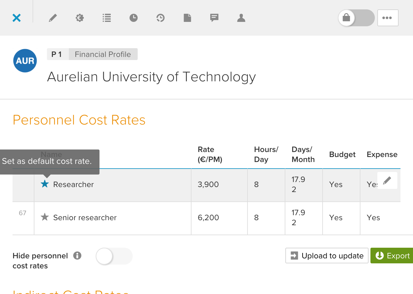Click Days/Month 17.92 in Researcher row

[298, 185]
